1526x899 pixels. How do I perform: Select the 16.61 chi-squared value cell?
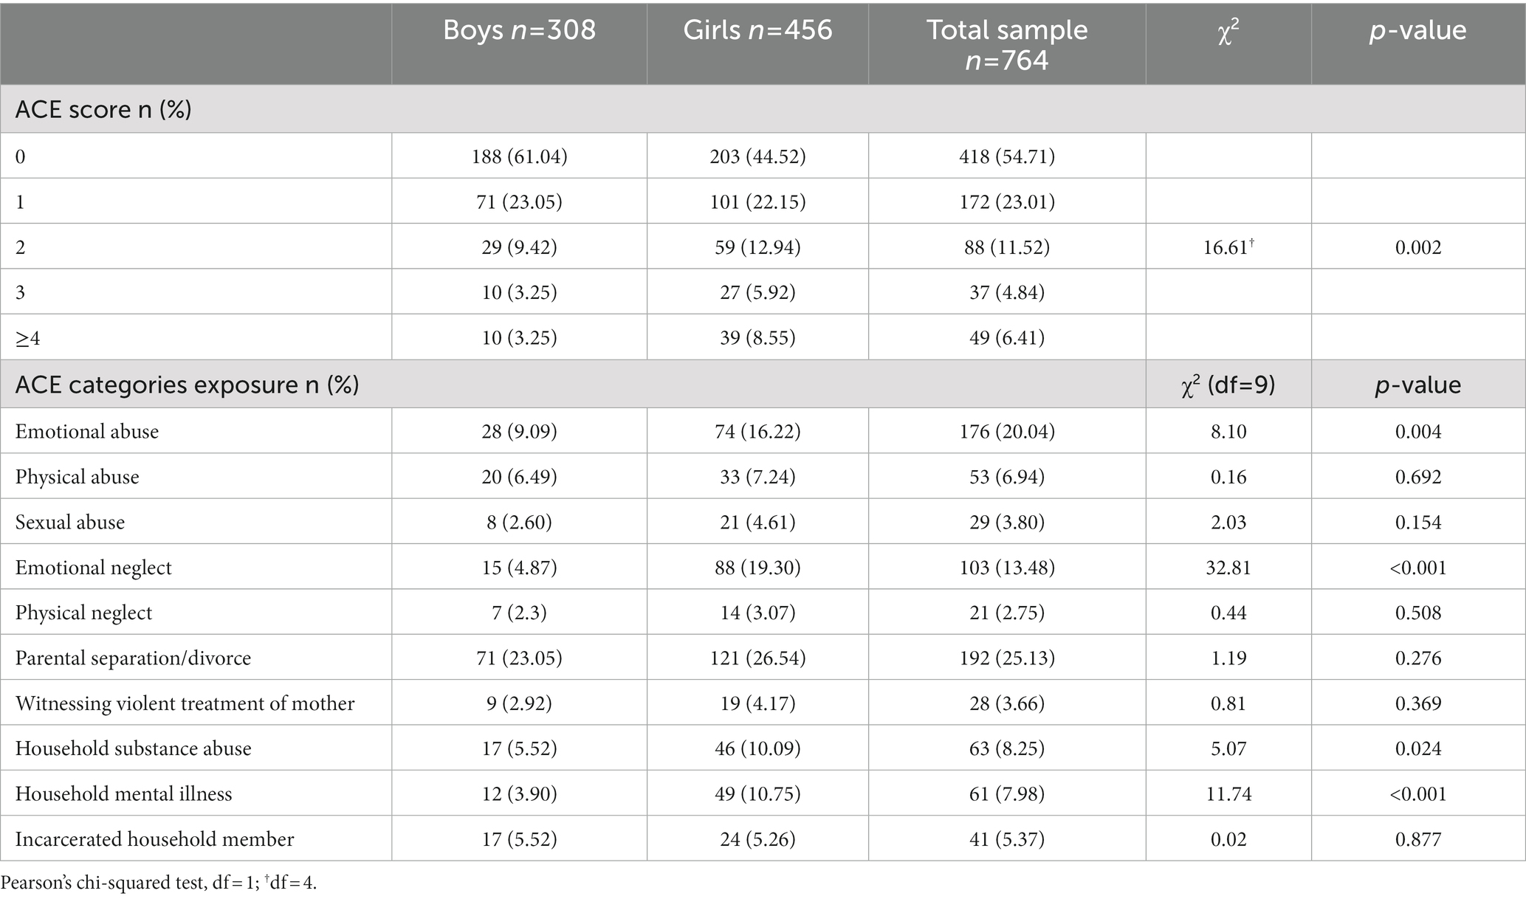pos(1228,247)
